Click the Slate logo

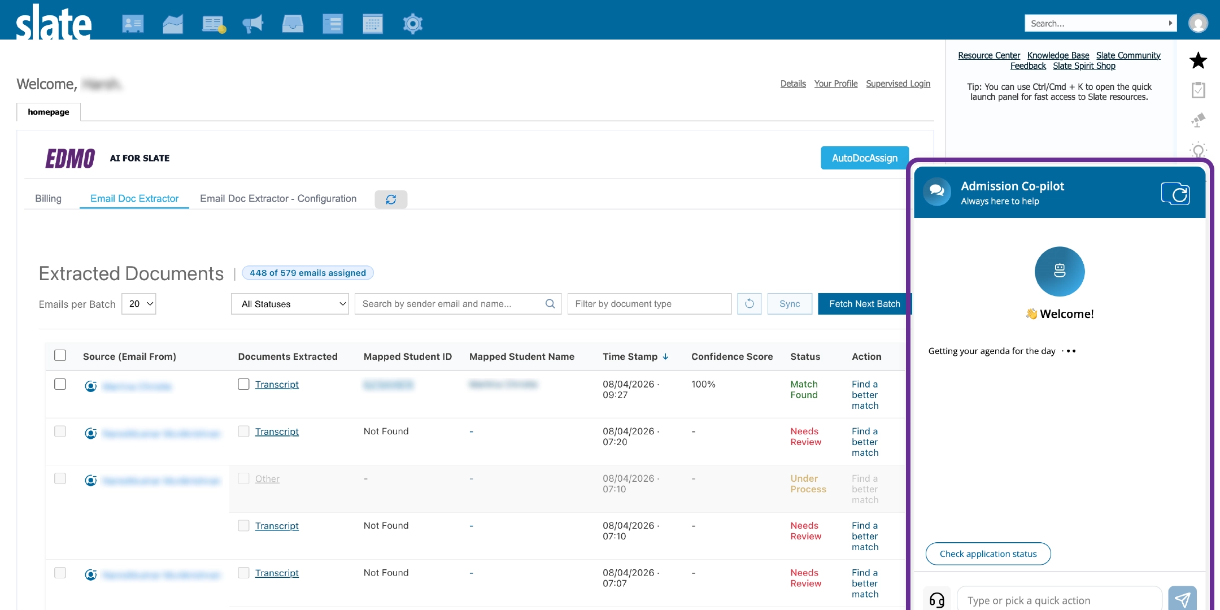54,23
